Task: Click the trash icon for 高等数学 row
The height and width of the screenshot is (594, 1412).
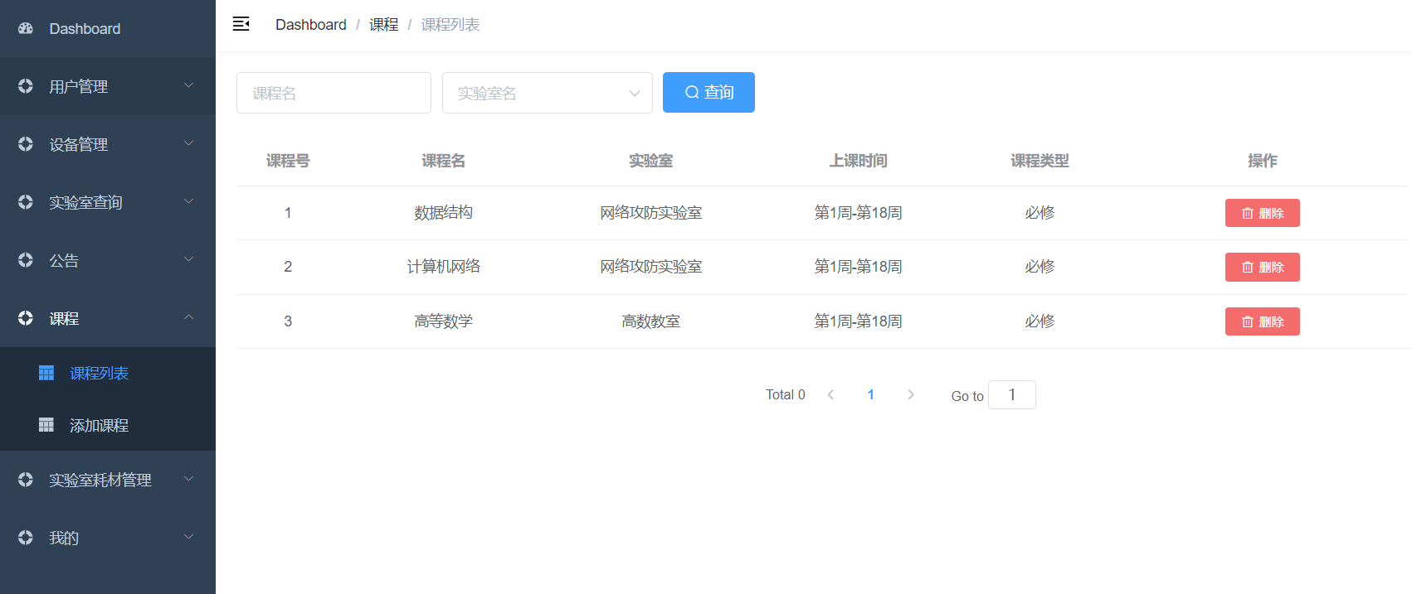Action: [1248, 322]
